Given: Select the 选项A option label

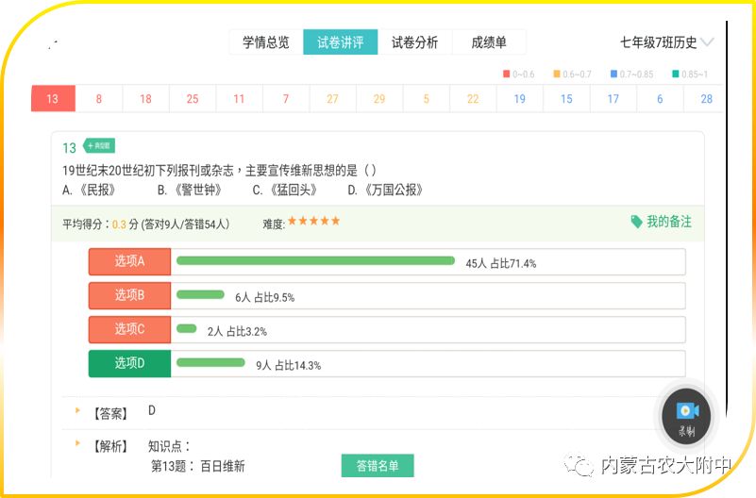Looking at the screenshot, I should click(x=129, y=262).
